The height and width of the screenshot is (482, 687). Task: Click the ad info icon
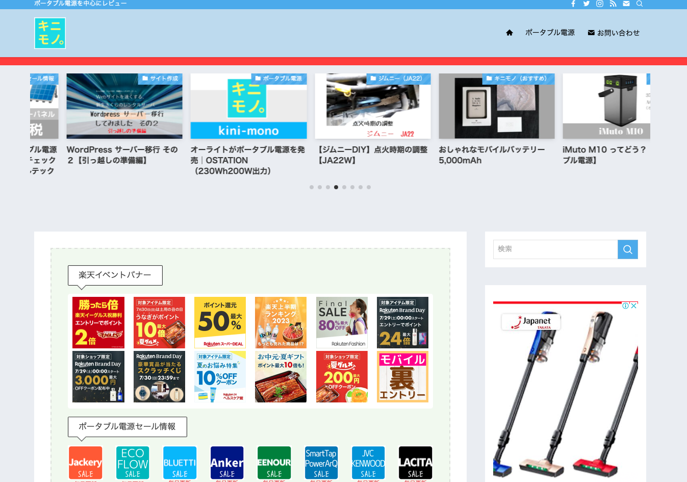tap(625, 306)
